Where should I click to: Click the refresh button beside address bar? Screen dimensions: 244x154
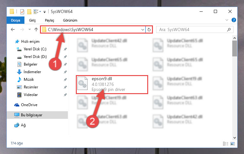149,29
